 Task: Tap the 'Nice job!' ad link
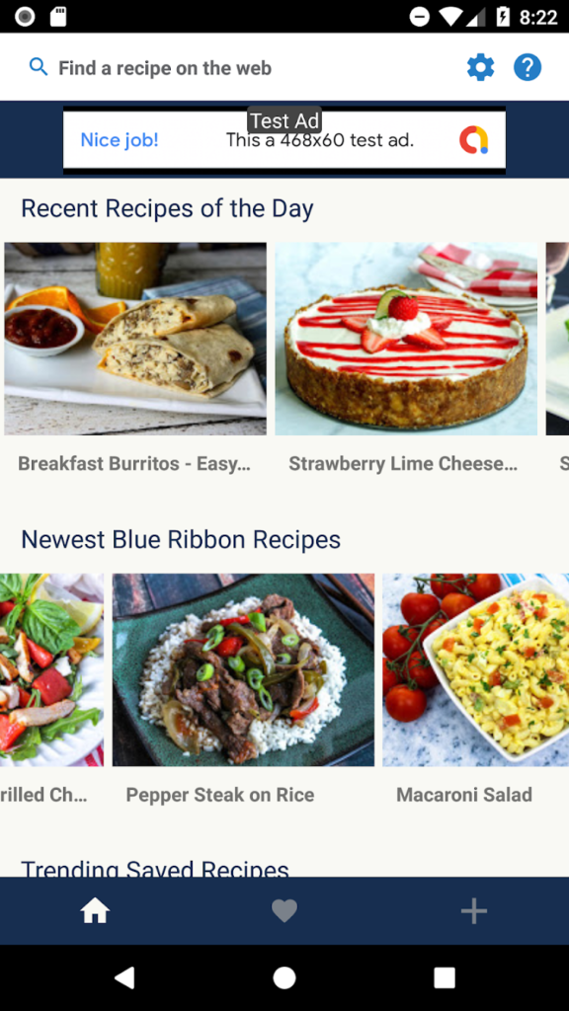(120, 140)
